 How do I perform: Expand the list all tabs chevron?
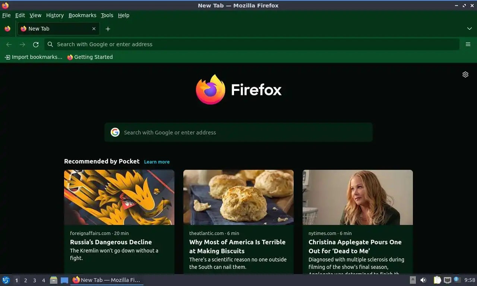tap(470, 29)
